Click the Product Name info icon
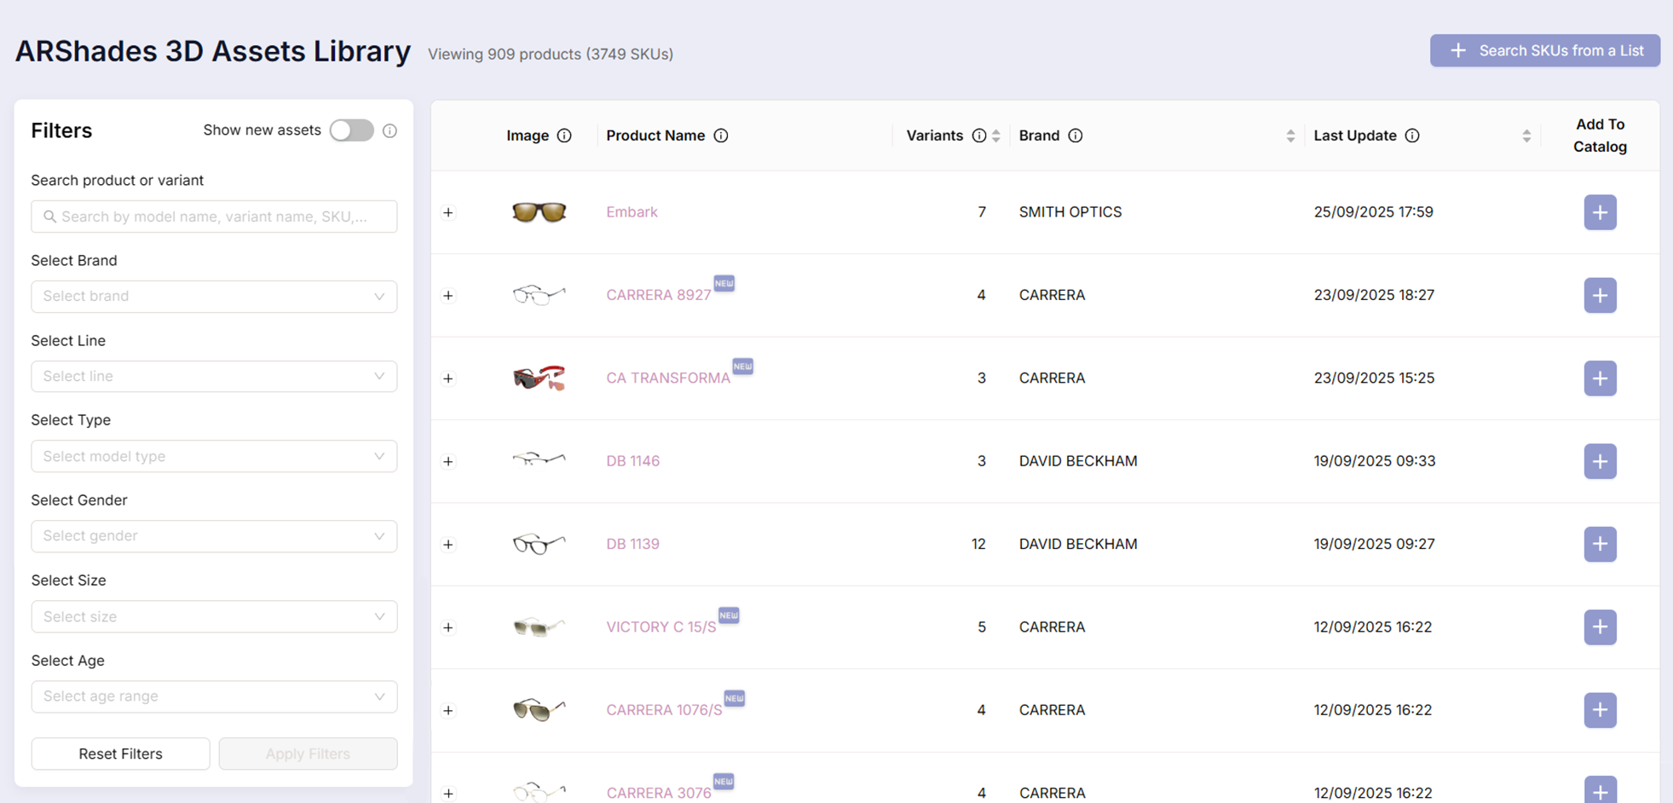 point(722,135)
